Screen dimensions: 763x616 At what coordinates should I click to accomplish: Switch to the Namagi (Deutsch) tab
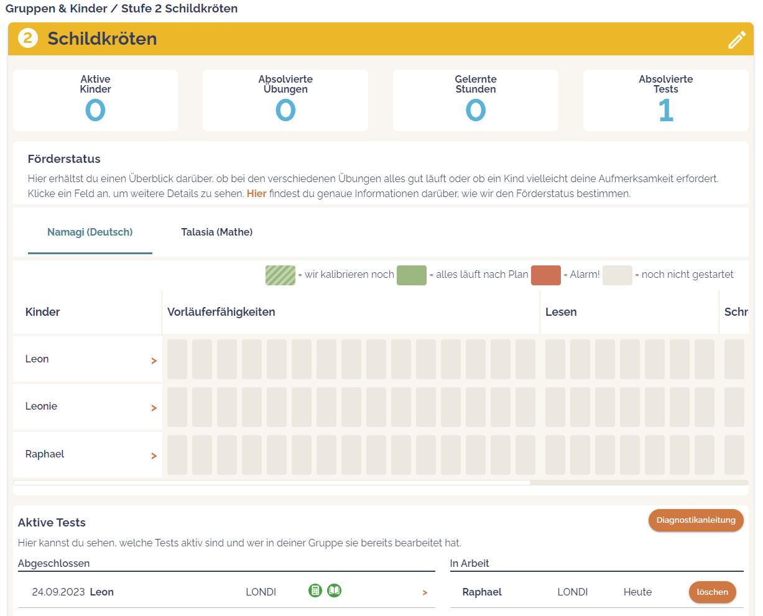pos(90,232)
